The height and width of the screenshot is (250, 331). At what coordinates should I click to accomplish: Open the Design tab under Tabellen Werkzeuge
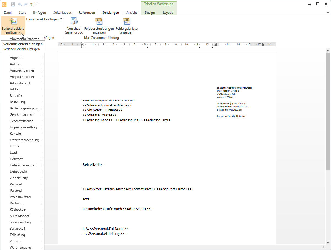coord(150,13)
